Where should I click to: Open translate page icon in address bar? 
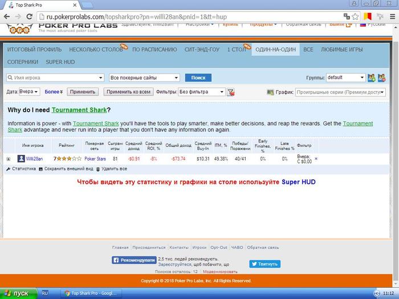pos(347,17)
